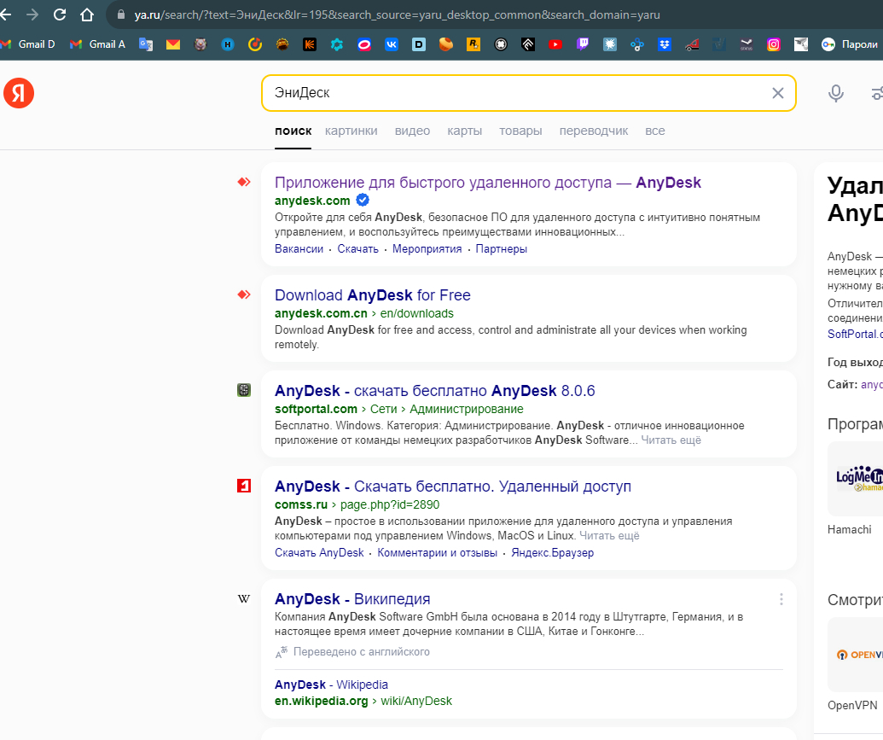Switch to the переводчик tab
The width and height of the screenshot is (883, 740).
pyautogui.click(x=594, y=131)
